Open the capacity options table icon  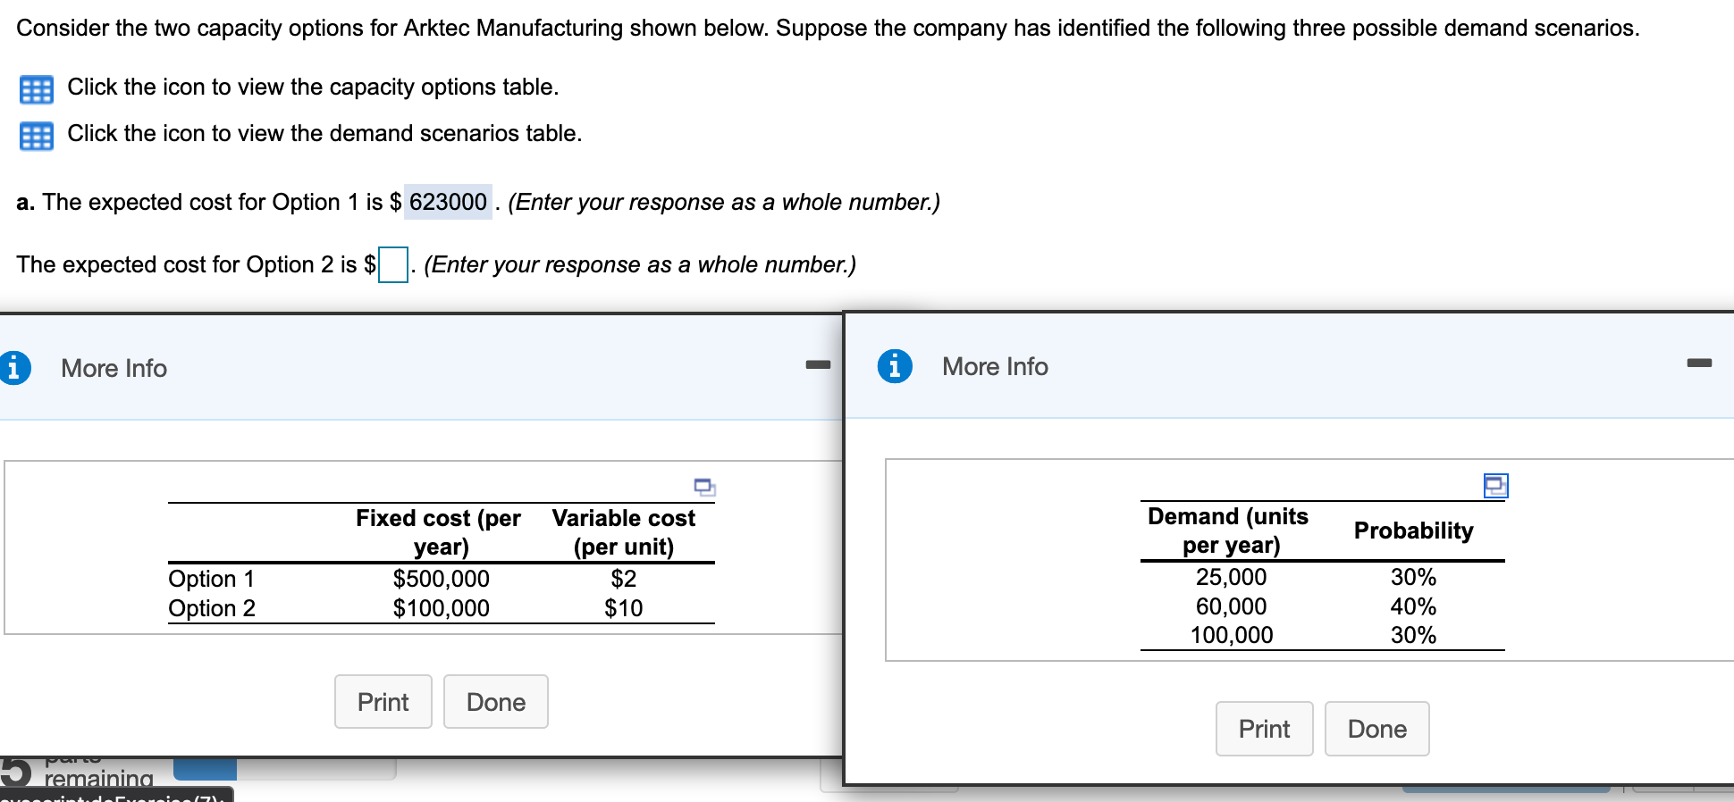click(36, 89)
